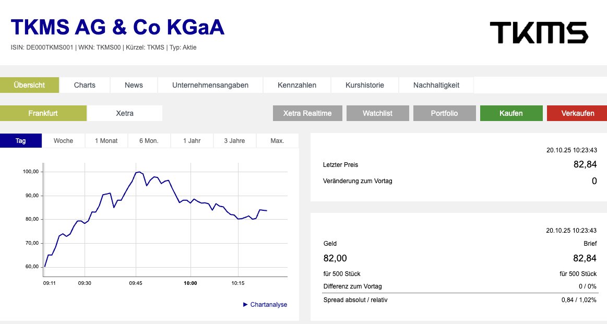The width and height of the screenshot is (607, 324).
Task: View the Nachhaltigkeit section
Action: tap(436, 85)
